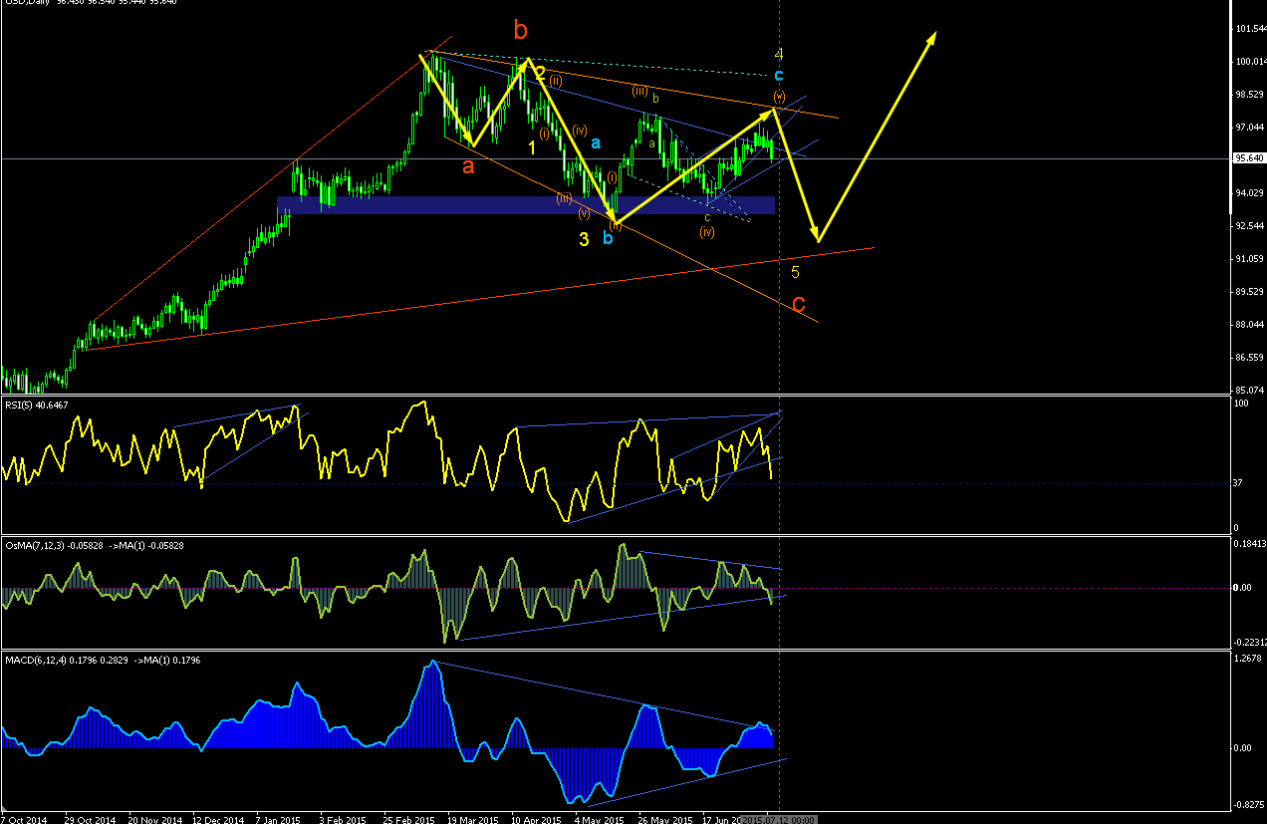Image resolution: width=1267 pixels, height=824 pixels.
Task: Click price axis value 89.529
Action: click(x=1250, y=292)
